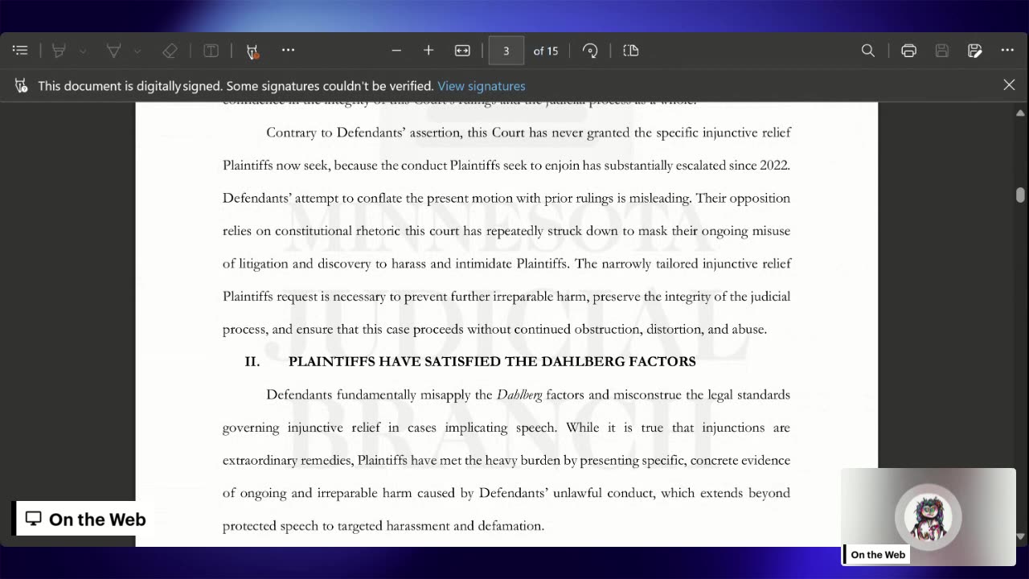Rotate the PDF page

coord(590,51)
